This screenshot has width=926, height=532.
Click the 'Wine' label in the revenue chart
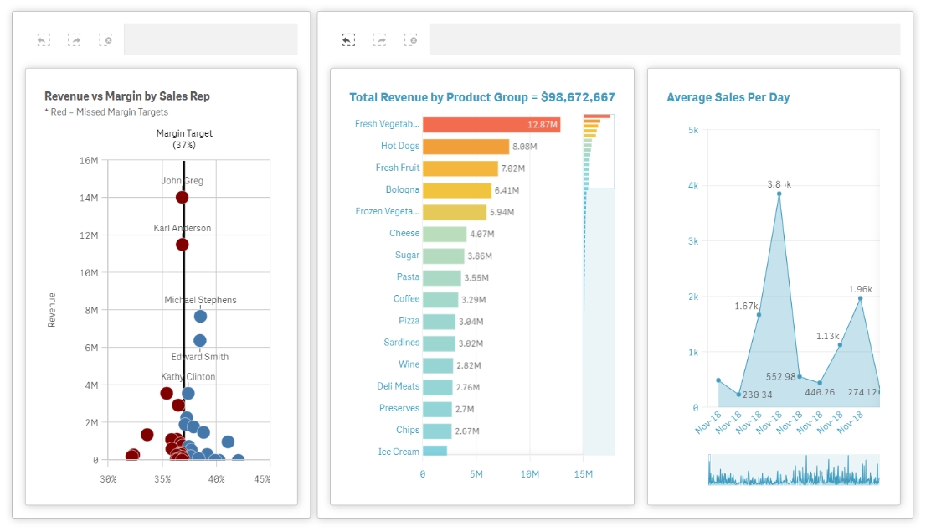[x=408, y=364]
